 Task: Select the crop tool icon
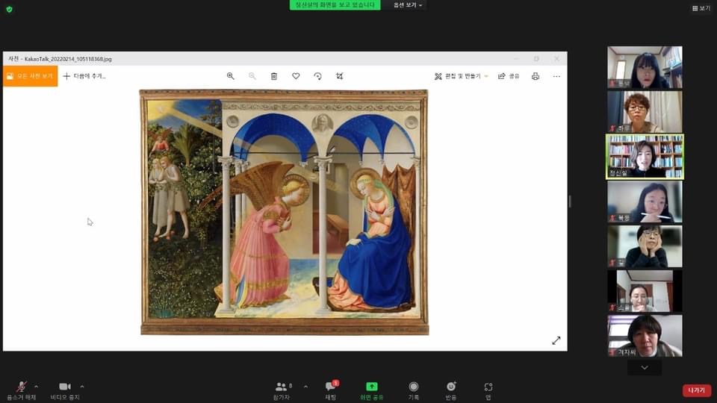click(339, 76)
